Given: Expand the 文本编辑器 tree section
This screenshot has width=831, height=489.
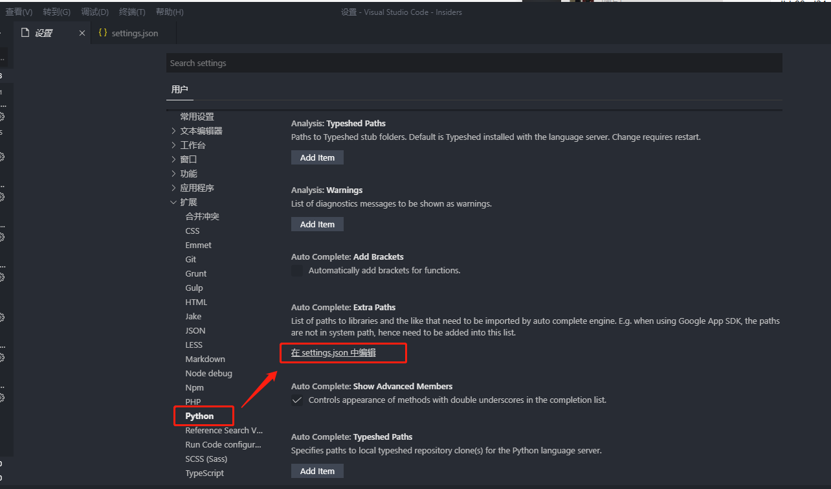Looking at the screenshot, I should 173,131.
